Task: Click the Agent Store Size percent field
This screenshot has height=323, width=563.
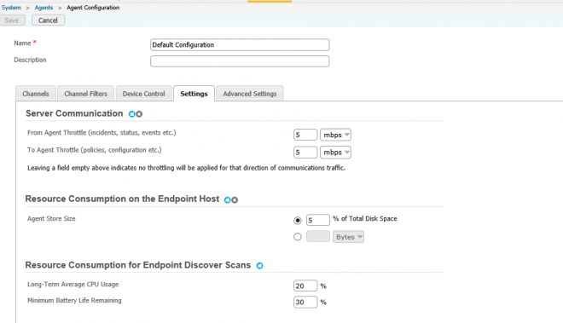Action: coord(318,220)
